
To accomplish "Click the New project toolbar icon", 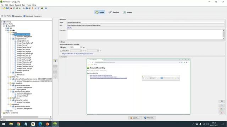I will [1, 8].
